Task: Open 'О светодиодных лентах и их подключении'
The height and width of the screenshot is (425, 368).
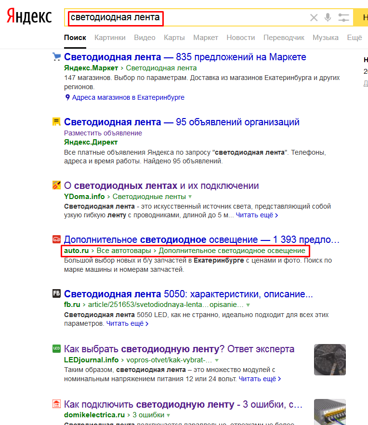Action: [161, 186]
